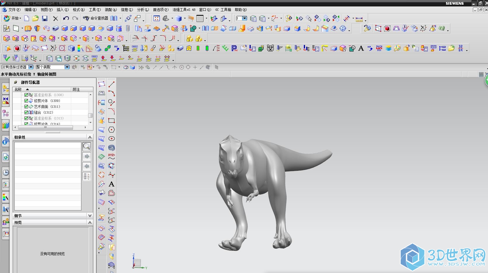Open the 编辑(E) menu
488x273 pixels.
[30, 10]
